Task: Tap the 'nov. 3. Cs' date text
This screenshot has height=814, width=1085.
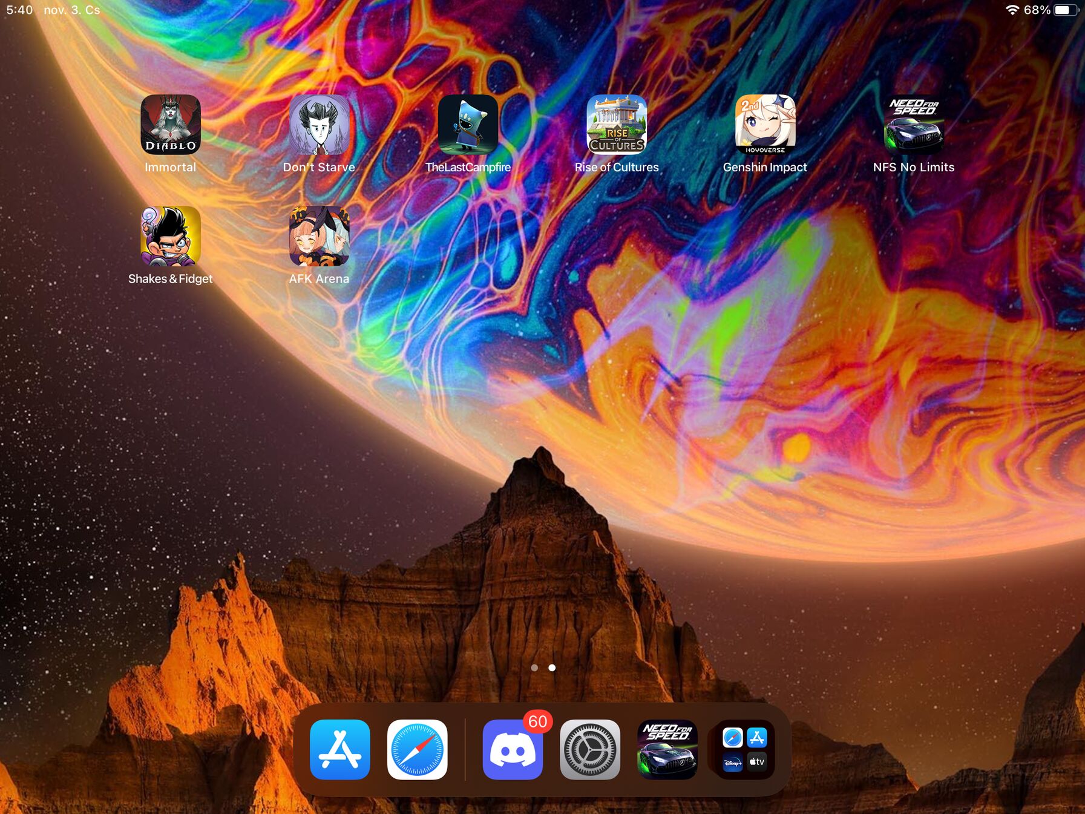Action: point(72,10)
